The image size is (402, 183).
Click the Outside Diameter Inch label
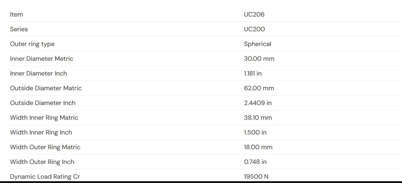pyautogui.click(x=43, y=103)
